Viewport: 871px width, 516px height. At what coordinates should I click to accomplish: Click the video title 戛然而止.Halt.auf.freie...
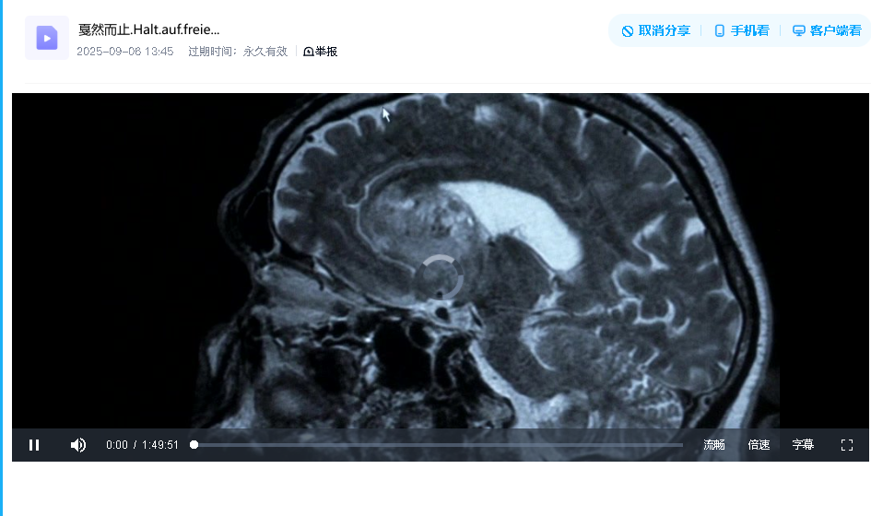(x=148, y=29)
